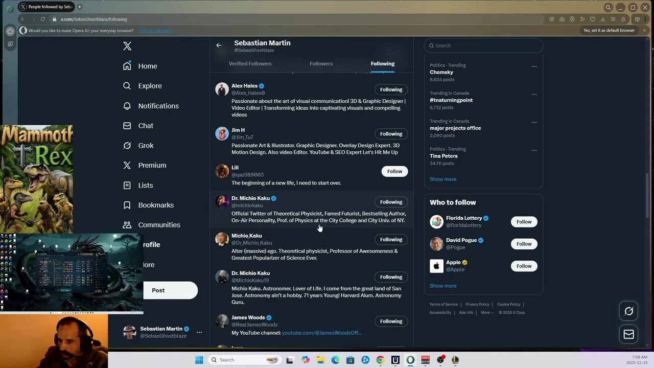654x368 pixels.
Task: Follow David Pogue
Action: pyautogui.click(x=524, y=244)
